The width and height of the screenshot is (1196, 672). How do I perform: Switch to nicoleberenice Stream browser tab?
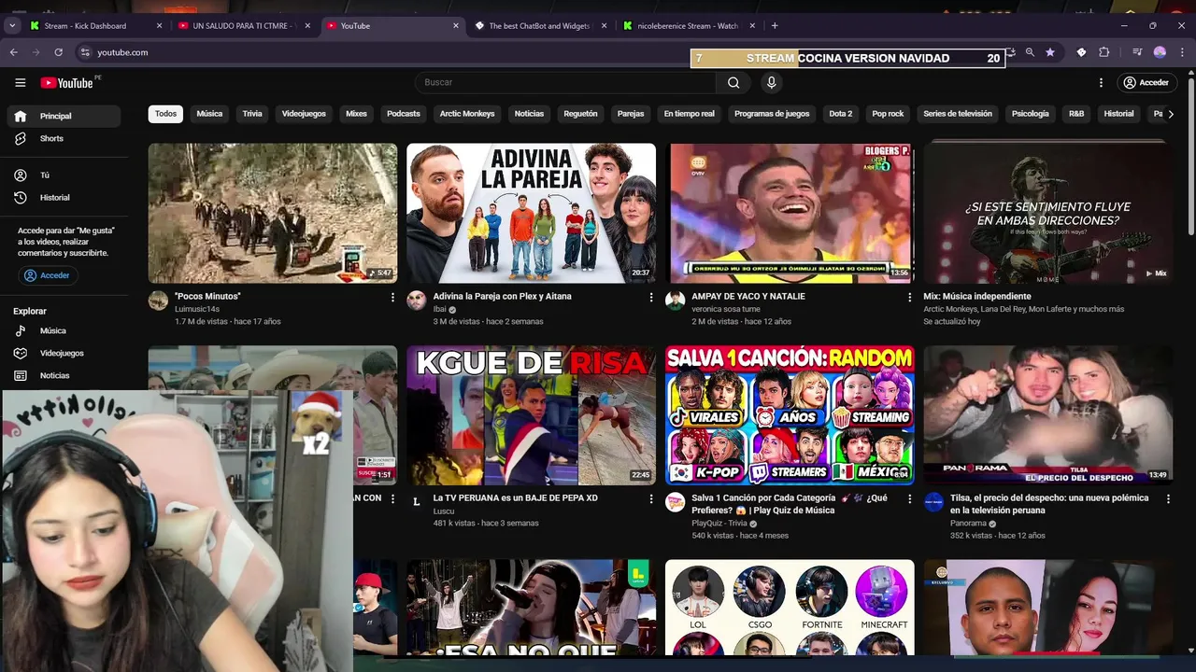click(691, 26)
